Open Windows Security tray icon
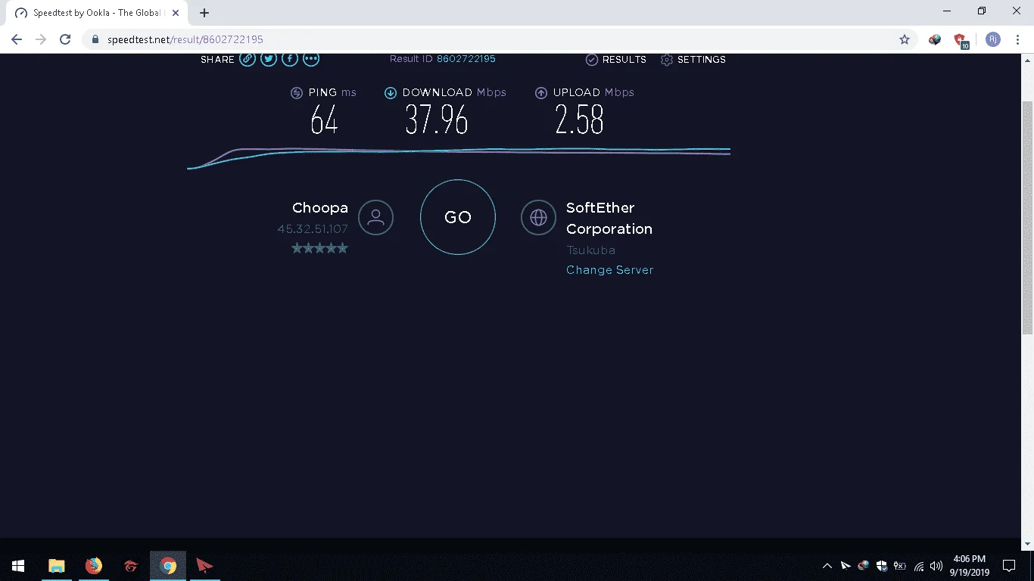 pyautogui.click(x=882, y=566)
